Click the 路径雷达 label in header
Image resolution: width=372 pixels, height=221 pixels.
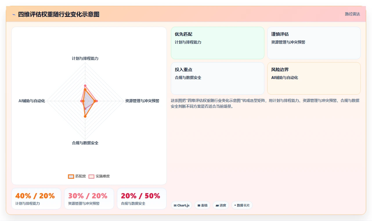[x=353, y=14]
